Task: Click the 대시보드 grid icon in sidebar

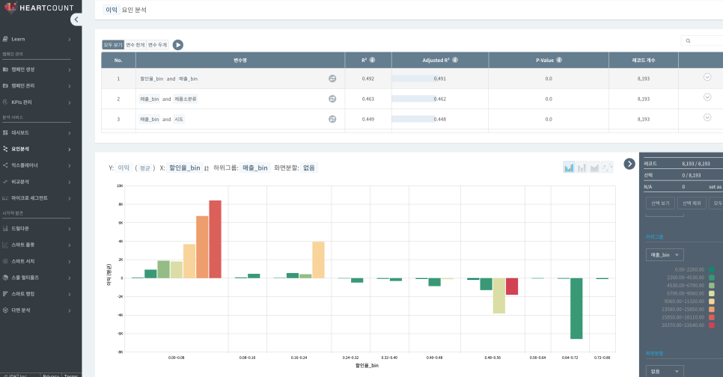Action: coord(5,132)
